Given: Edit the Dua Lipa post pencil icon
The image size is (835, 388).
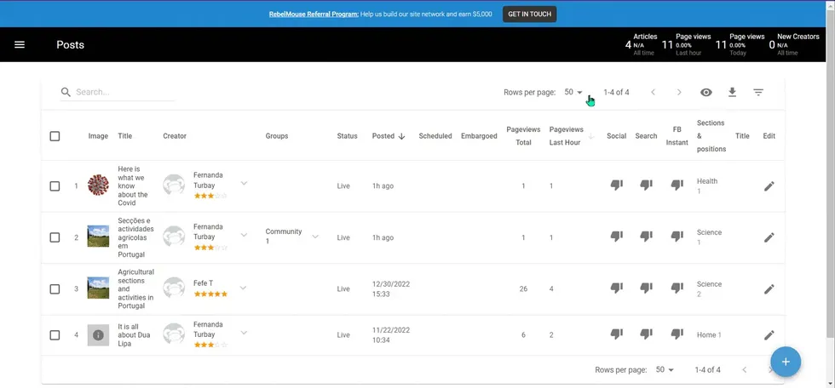Looking at the screenshot, I should tap(769, 335).
